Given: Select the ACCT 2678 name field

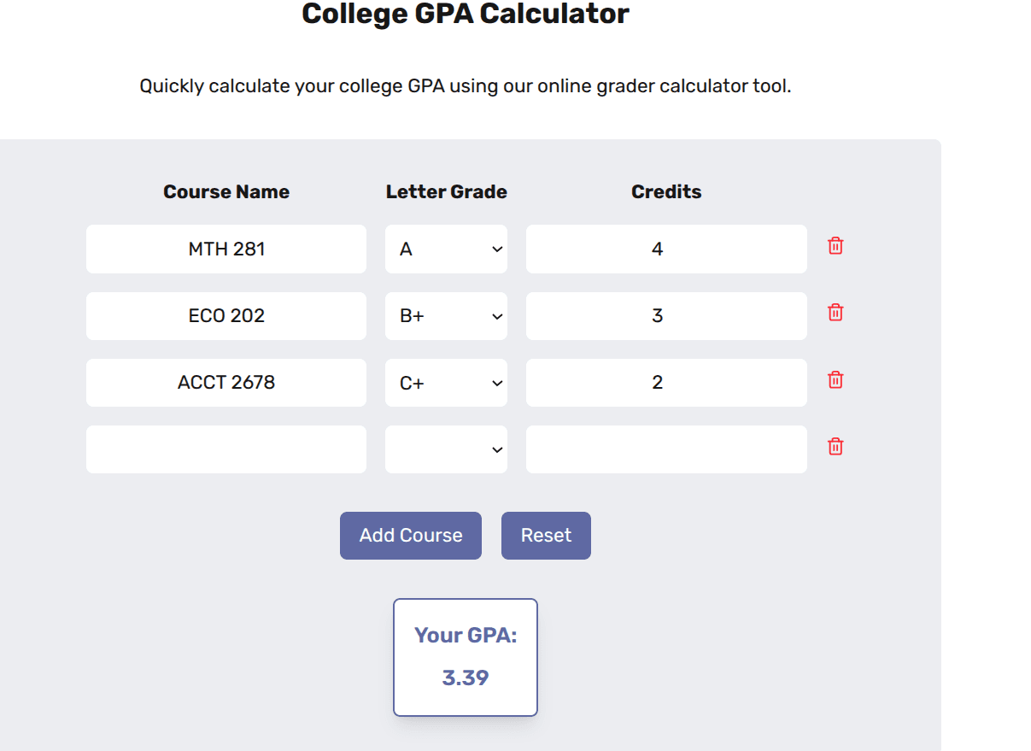Looking at the screenshot, I should coord(226,382).
